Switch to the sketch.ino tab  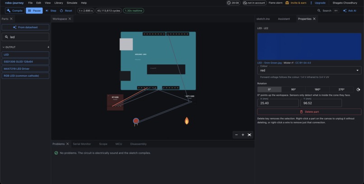click(263, 19)
